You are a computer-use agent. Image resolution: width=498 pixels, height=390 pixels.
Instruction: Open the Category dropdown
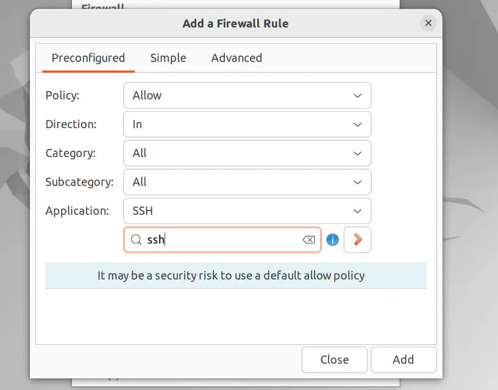(x=247, y=153)
